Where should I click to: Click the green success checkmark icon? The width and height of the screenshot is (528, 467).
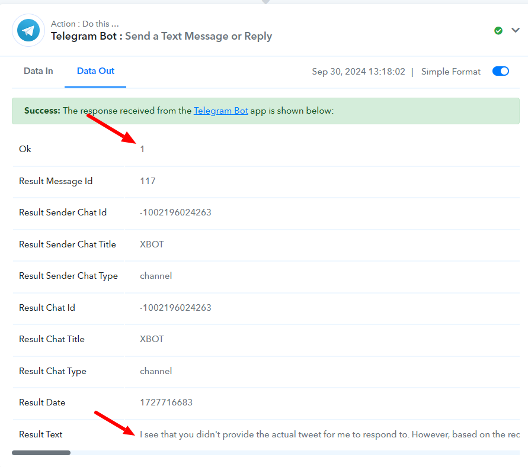click(498, 31)
